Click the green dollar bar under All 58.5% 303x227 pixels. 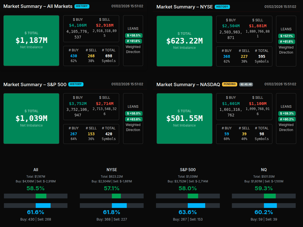click(41, 196)
